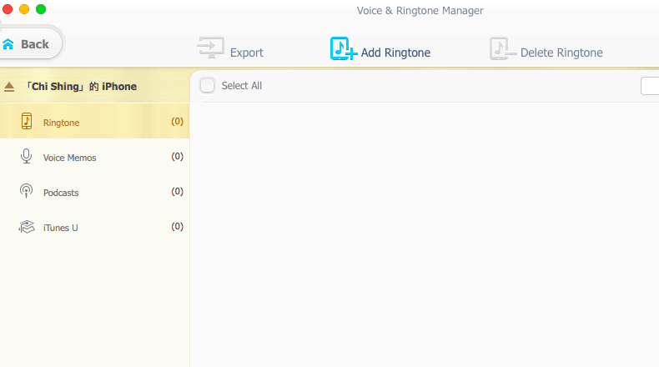Click the Podcasts antenna icon
Screen dimensions: 659x367
[x=27, y=192]
